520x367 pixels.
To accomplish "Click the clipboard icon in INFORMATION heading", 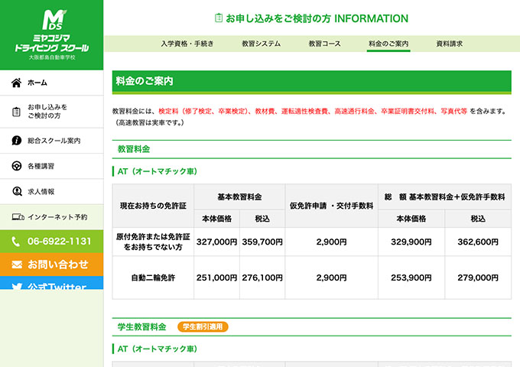I will pyautogui.click(x=218, y=18).
